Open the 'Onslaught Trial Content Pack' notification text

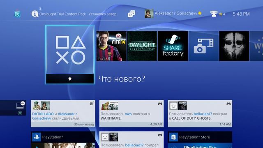click(62, 14)
